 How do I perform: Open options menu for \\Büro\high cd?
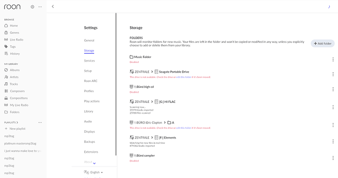point(333,89)
